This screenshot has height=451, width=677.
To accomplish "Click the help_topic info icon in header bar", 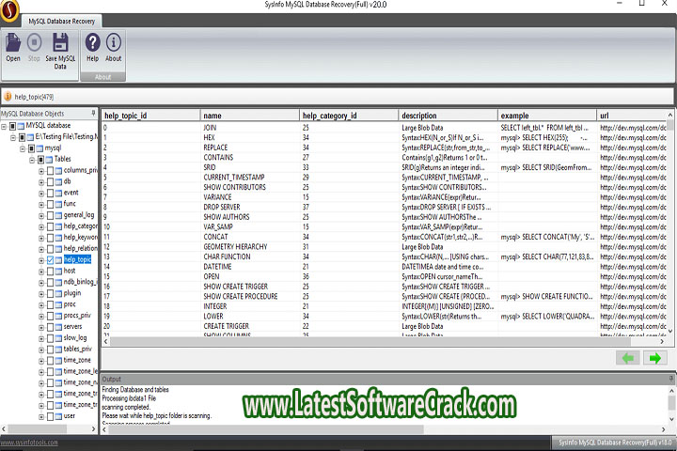I will pos(8,96).
